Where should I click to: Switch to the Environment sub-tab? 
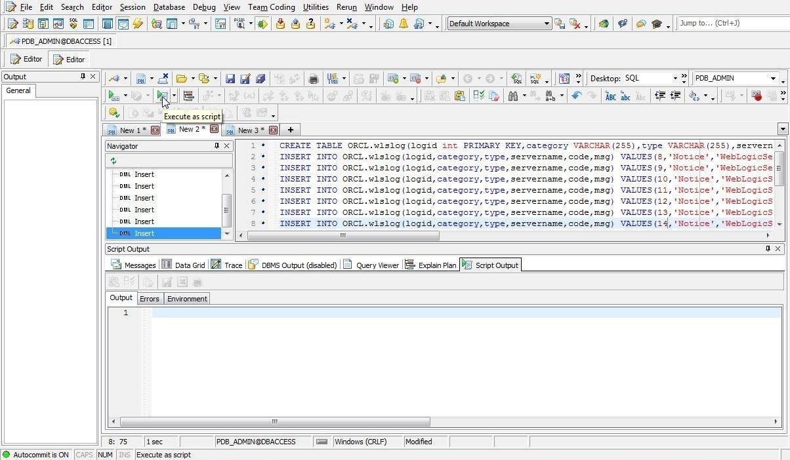point(187,298)
